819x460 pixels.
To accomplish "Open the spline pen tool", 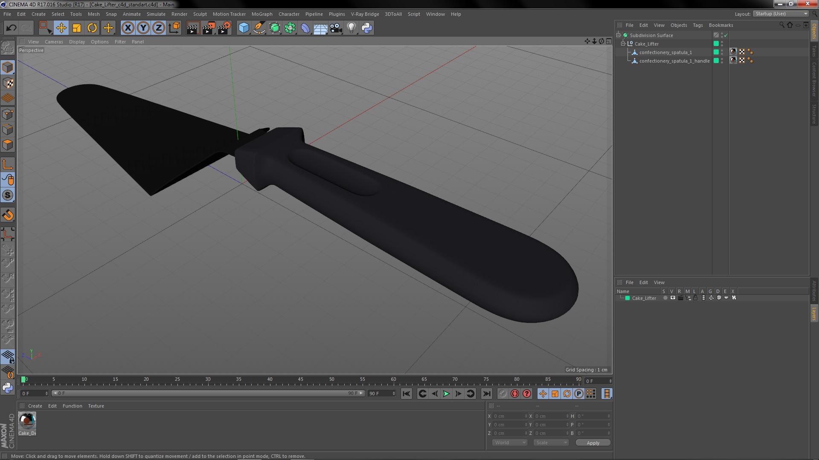I will pos(259,28).
